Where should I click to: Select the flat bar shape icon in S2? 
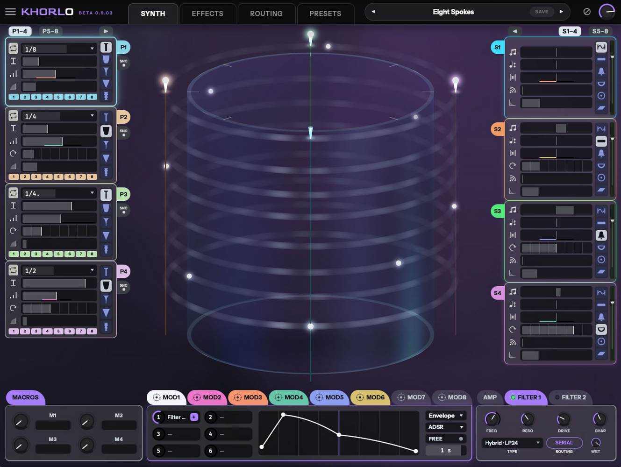(601, 141)
